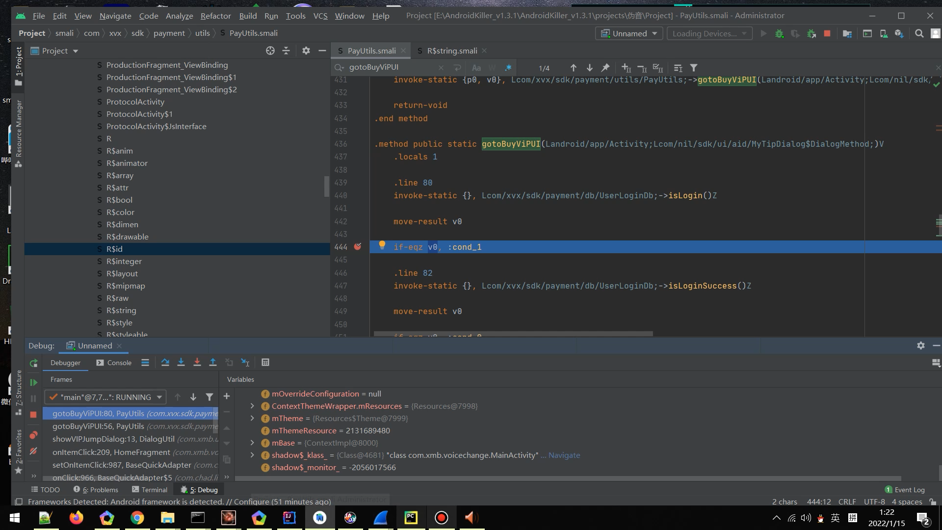Click the Navigate link for shadow$_klass_

[564, 455]
